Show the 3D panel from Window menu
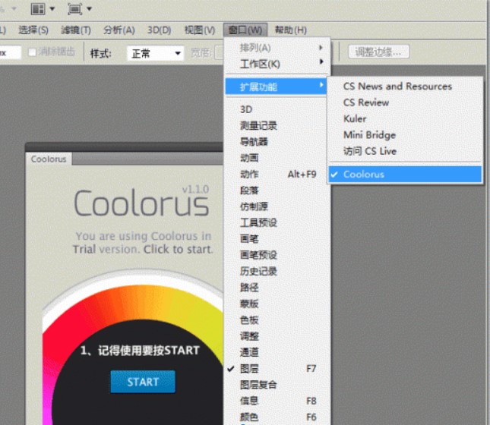Image resolution: width=490 pixels, height=425 pixels. coord(277,109)
